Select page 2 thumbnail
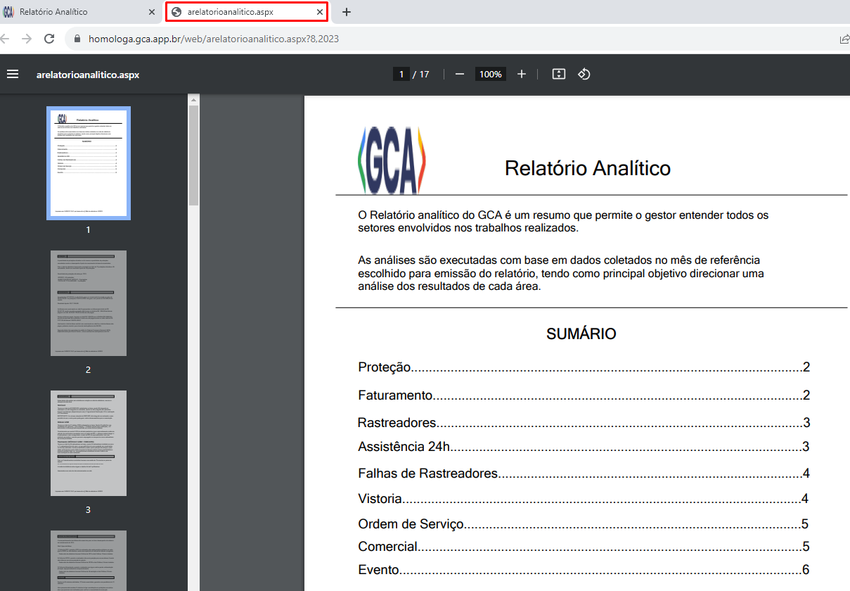Image resolution: width=850 pixels, height=591 pixels. click(89, 303)
